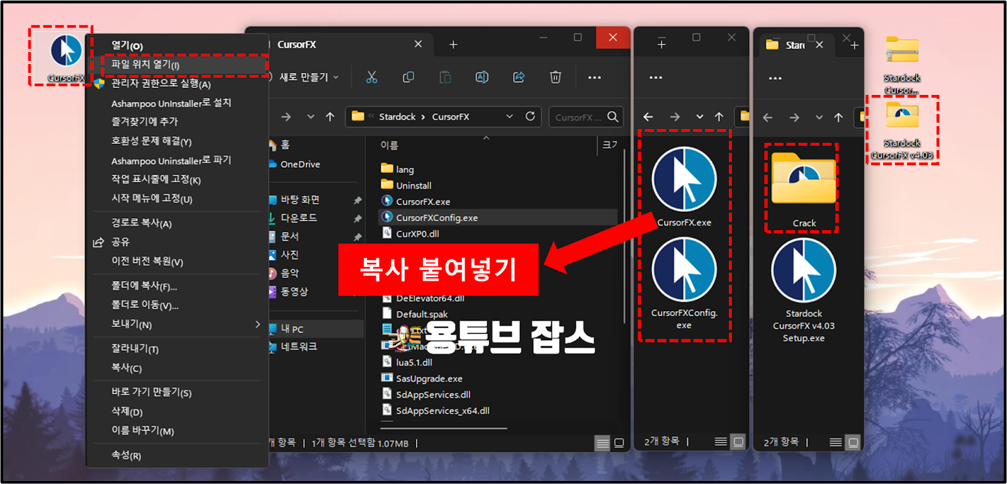The image size is (1007, 484).
Task: Click the search magnifier in CursorFX window
Action: (x=612, y=116)
